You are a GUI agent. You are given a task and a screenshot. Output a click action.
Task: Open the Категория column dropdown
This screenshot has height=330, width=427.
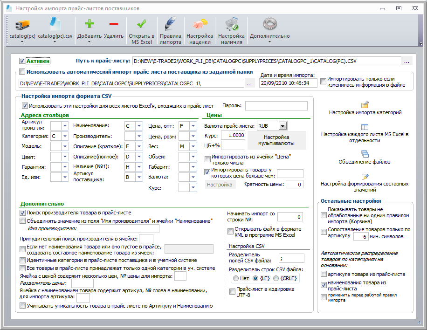65,136
